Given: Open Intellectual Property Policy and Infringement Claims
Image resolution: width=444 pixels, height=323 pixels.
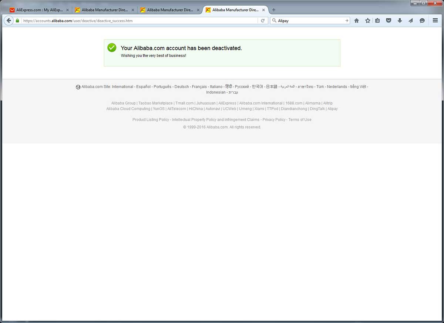Looking at the screenshot, I should pos(216,120).
